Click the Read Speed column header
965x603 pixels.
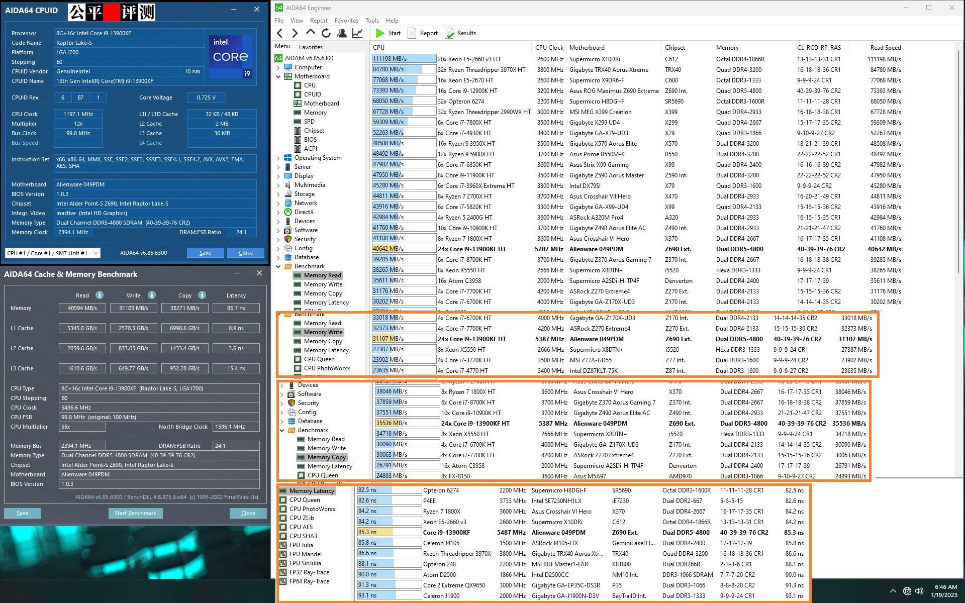coord(885,48)
